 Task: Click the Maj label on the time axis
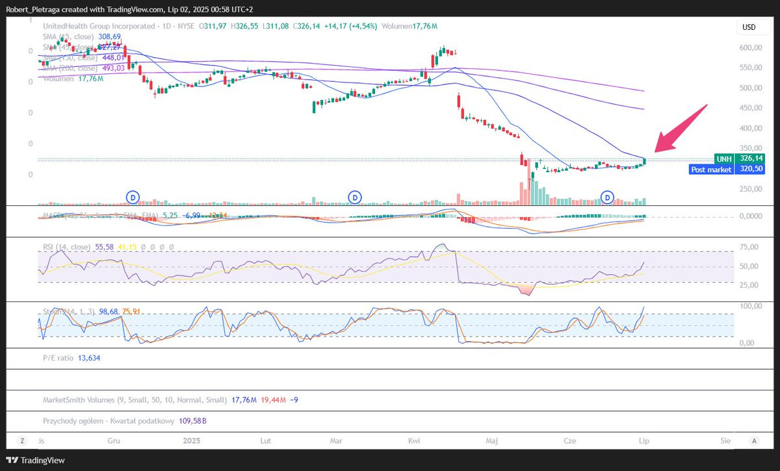[491, 440]
